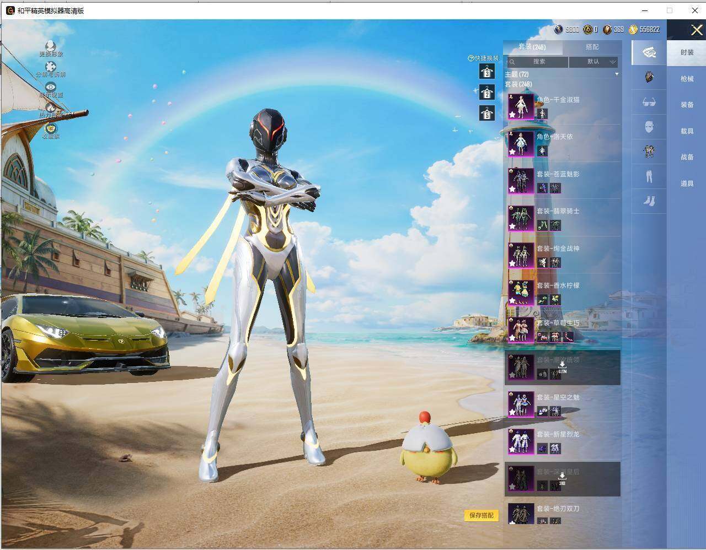Toggle favorite star on 星空之魅 thumbnail
Screen dimensions: 706x550
[512, 412]
